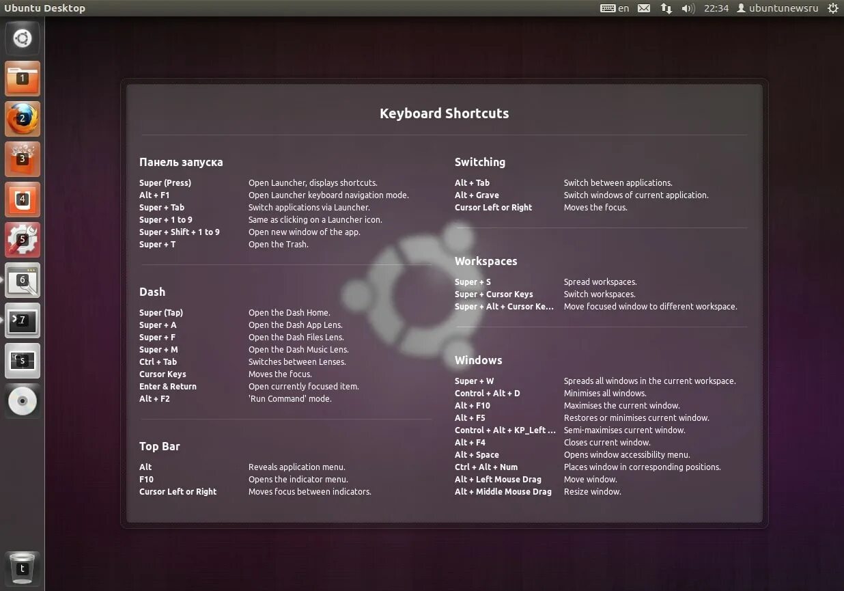
Task: Click the 'Super + T' shortcut text
Action: click(158, 245)
